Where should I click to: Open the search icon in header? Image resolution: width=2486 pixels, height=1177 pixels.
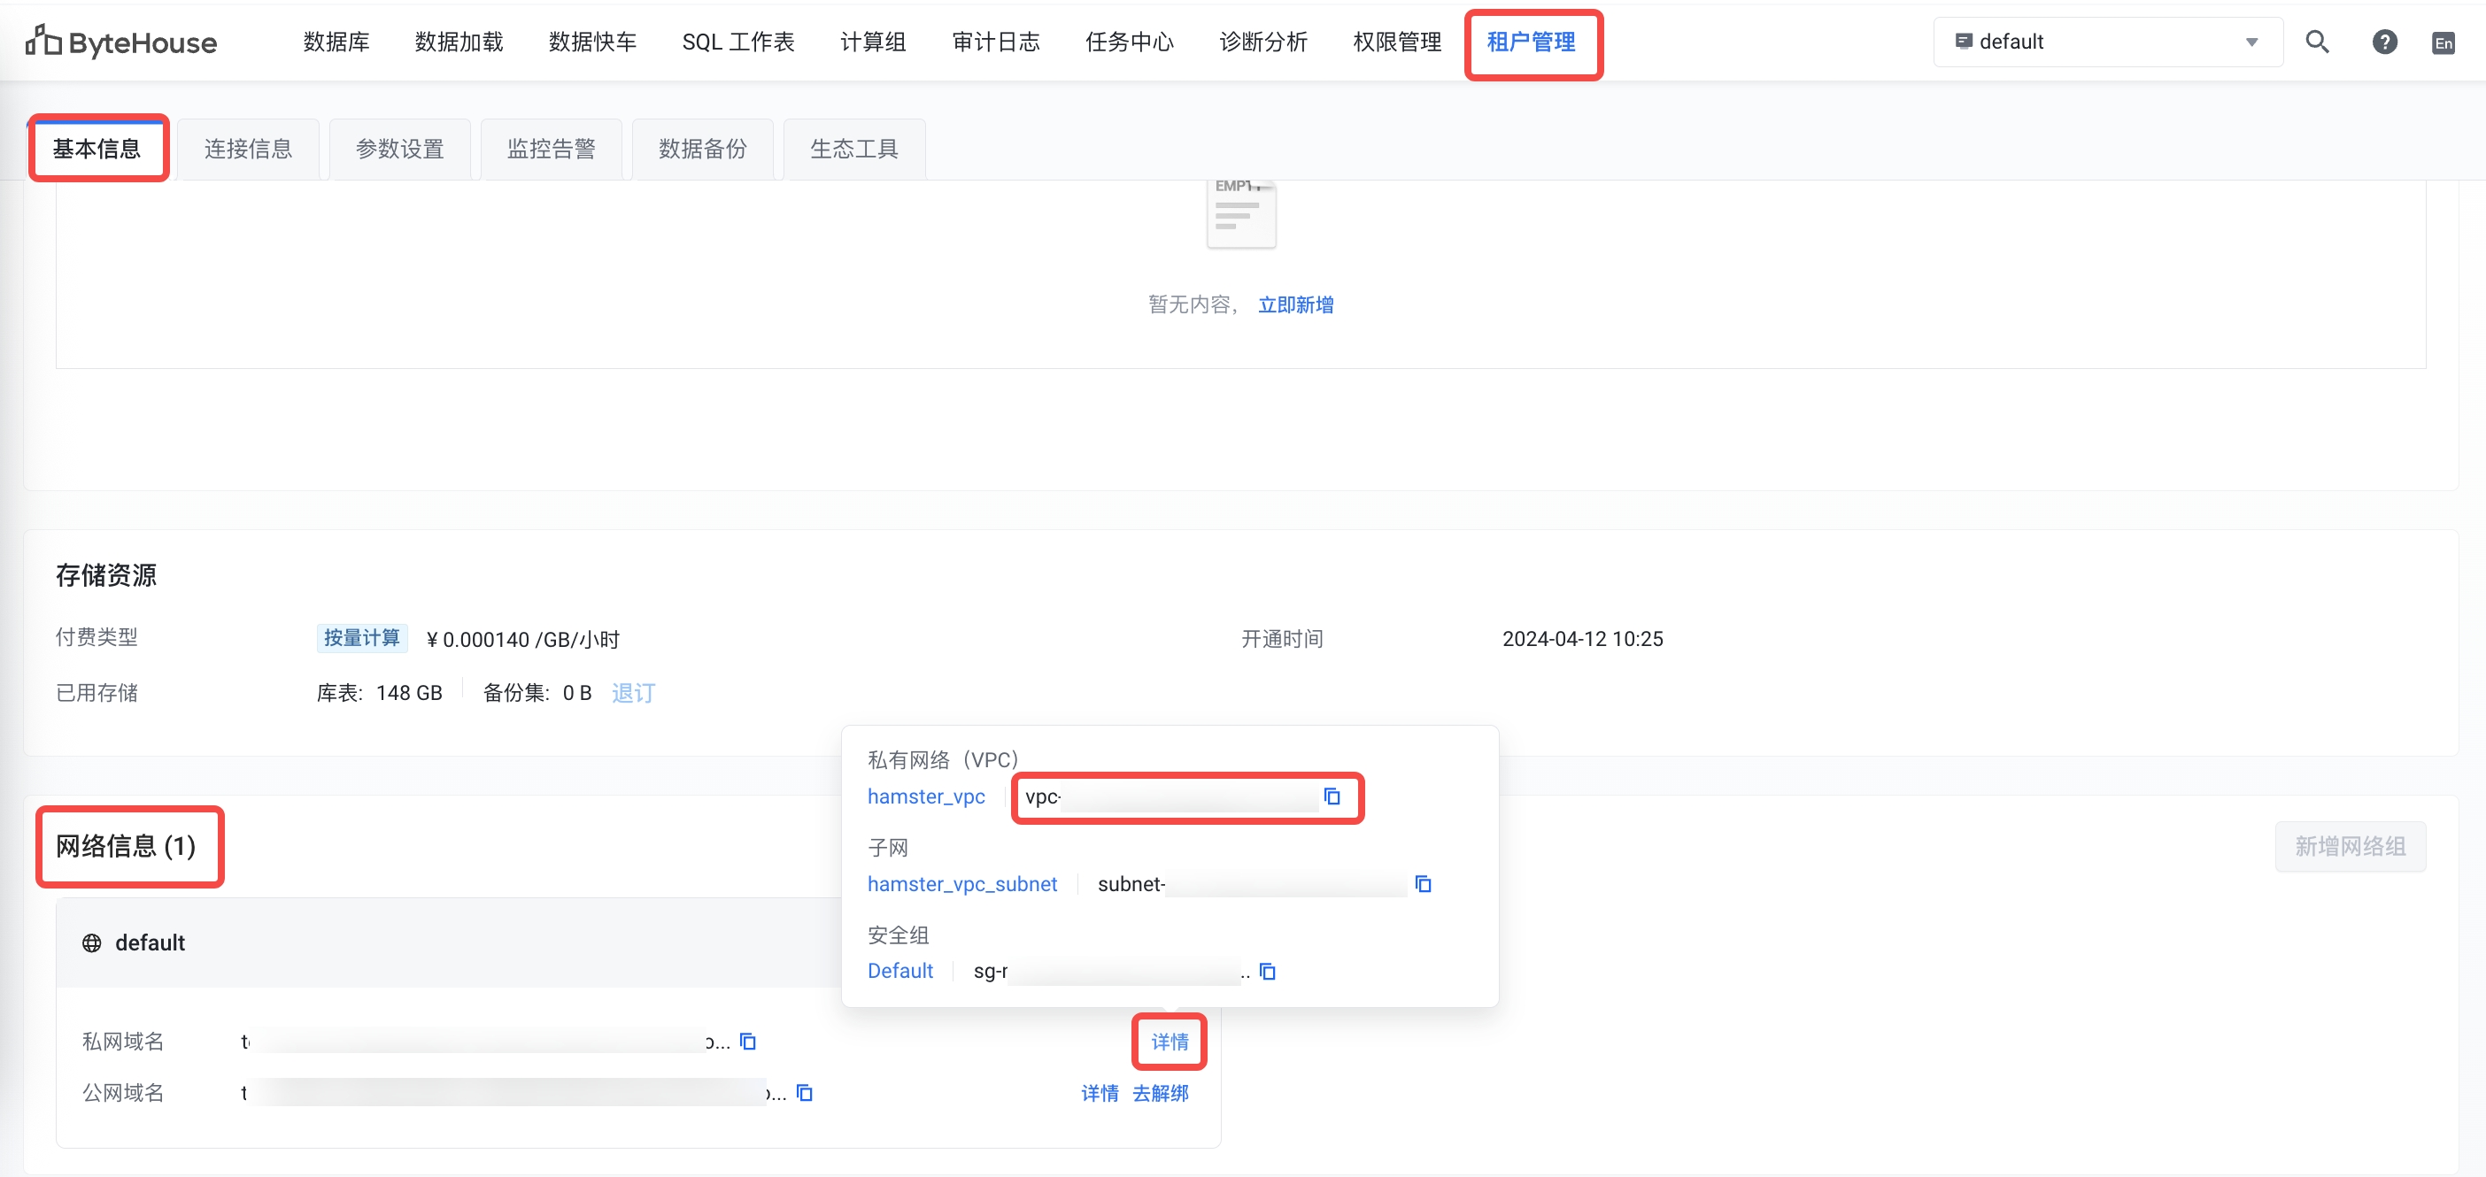coord(2317,42)
